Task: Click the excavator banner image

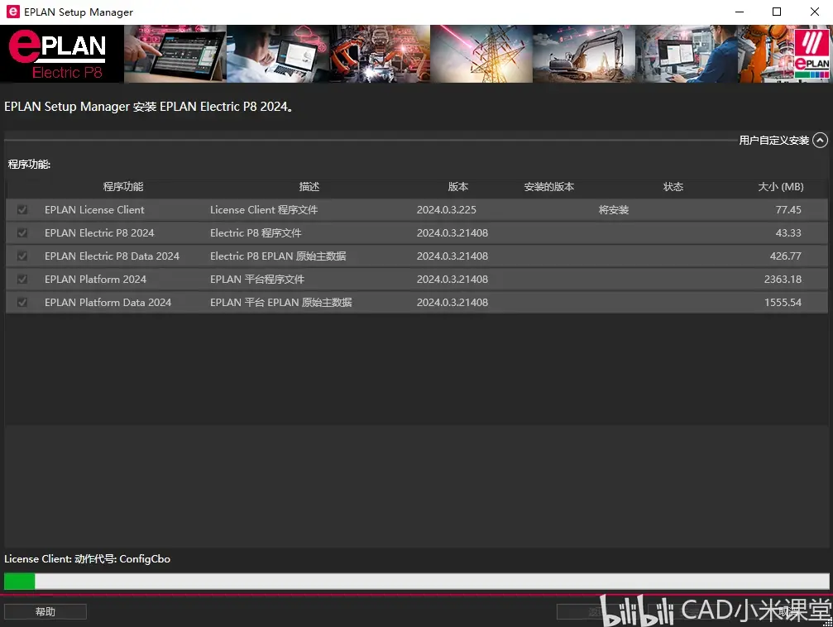Action: [x=583, y=54]
